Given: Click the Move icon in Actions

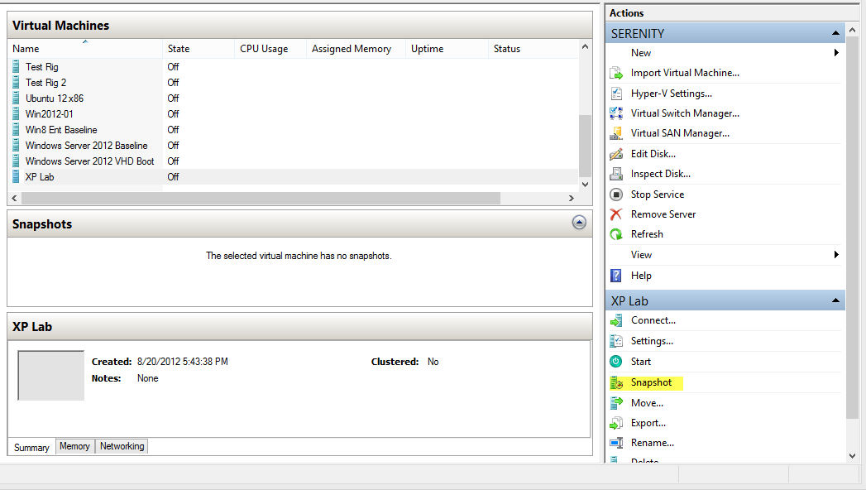Looking at the screenshot, I should [616, 403].
